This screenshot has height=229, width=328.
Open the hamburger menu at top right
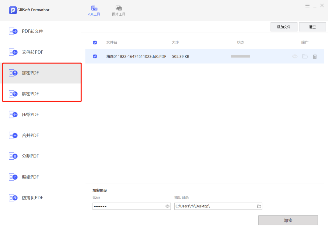click(307, 5)
